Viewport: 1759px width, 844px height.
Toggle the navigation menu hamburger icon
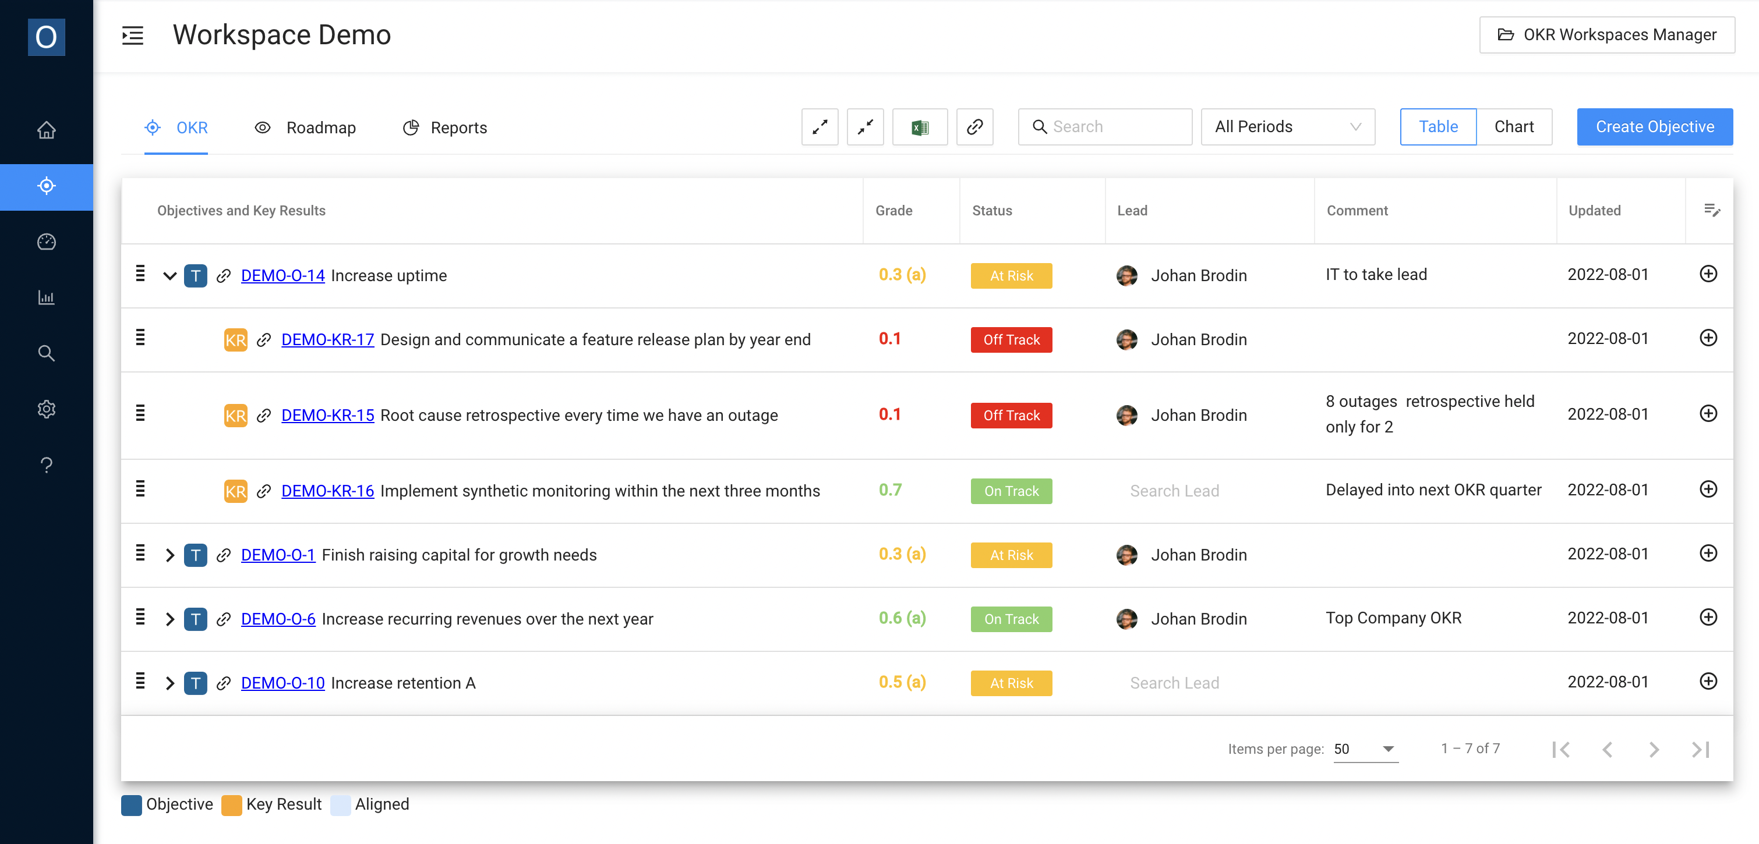[132, 35]
